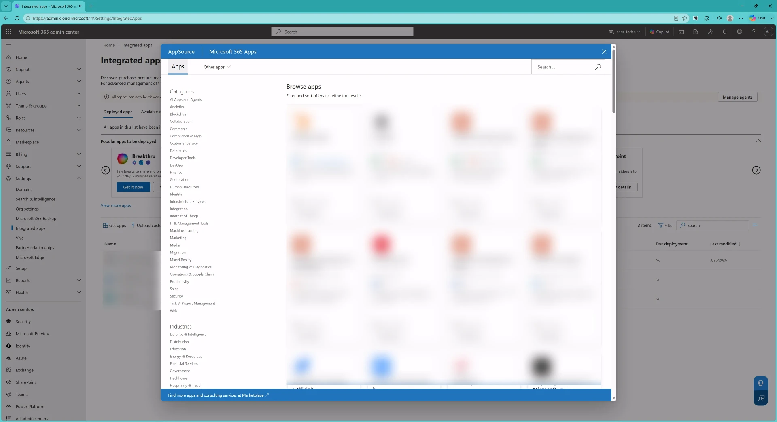Click Get it now for Breakthru
Screen dimensions: 777x422
click(x=133, y=187)
